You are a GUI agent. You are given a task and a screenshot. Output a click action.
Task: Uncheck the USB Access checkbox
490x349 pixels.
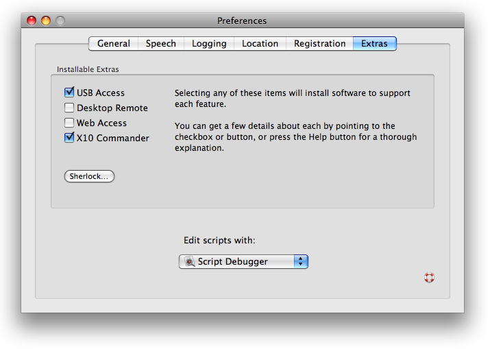tap(69, 93)
